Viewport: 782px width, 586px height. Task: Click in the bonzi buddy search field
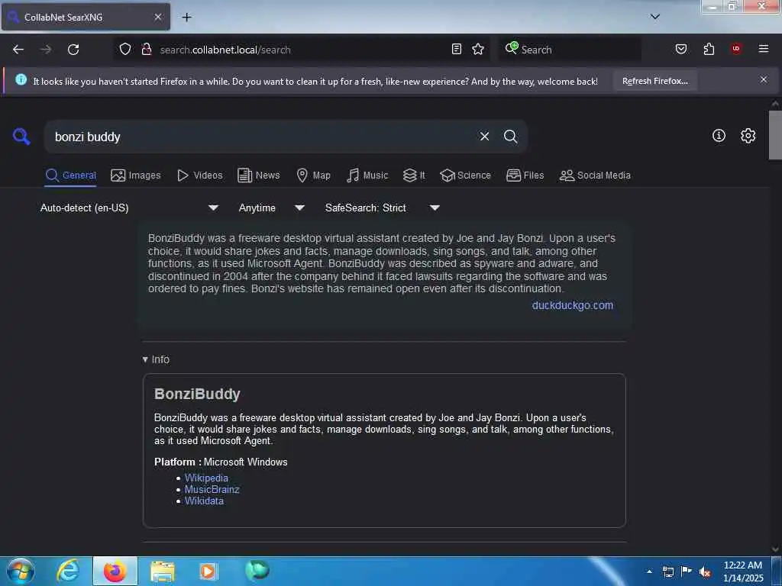click(x=260, y=137)
